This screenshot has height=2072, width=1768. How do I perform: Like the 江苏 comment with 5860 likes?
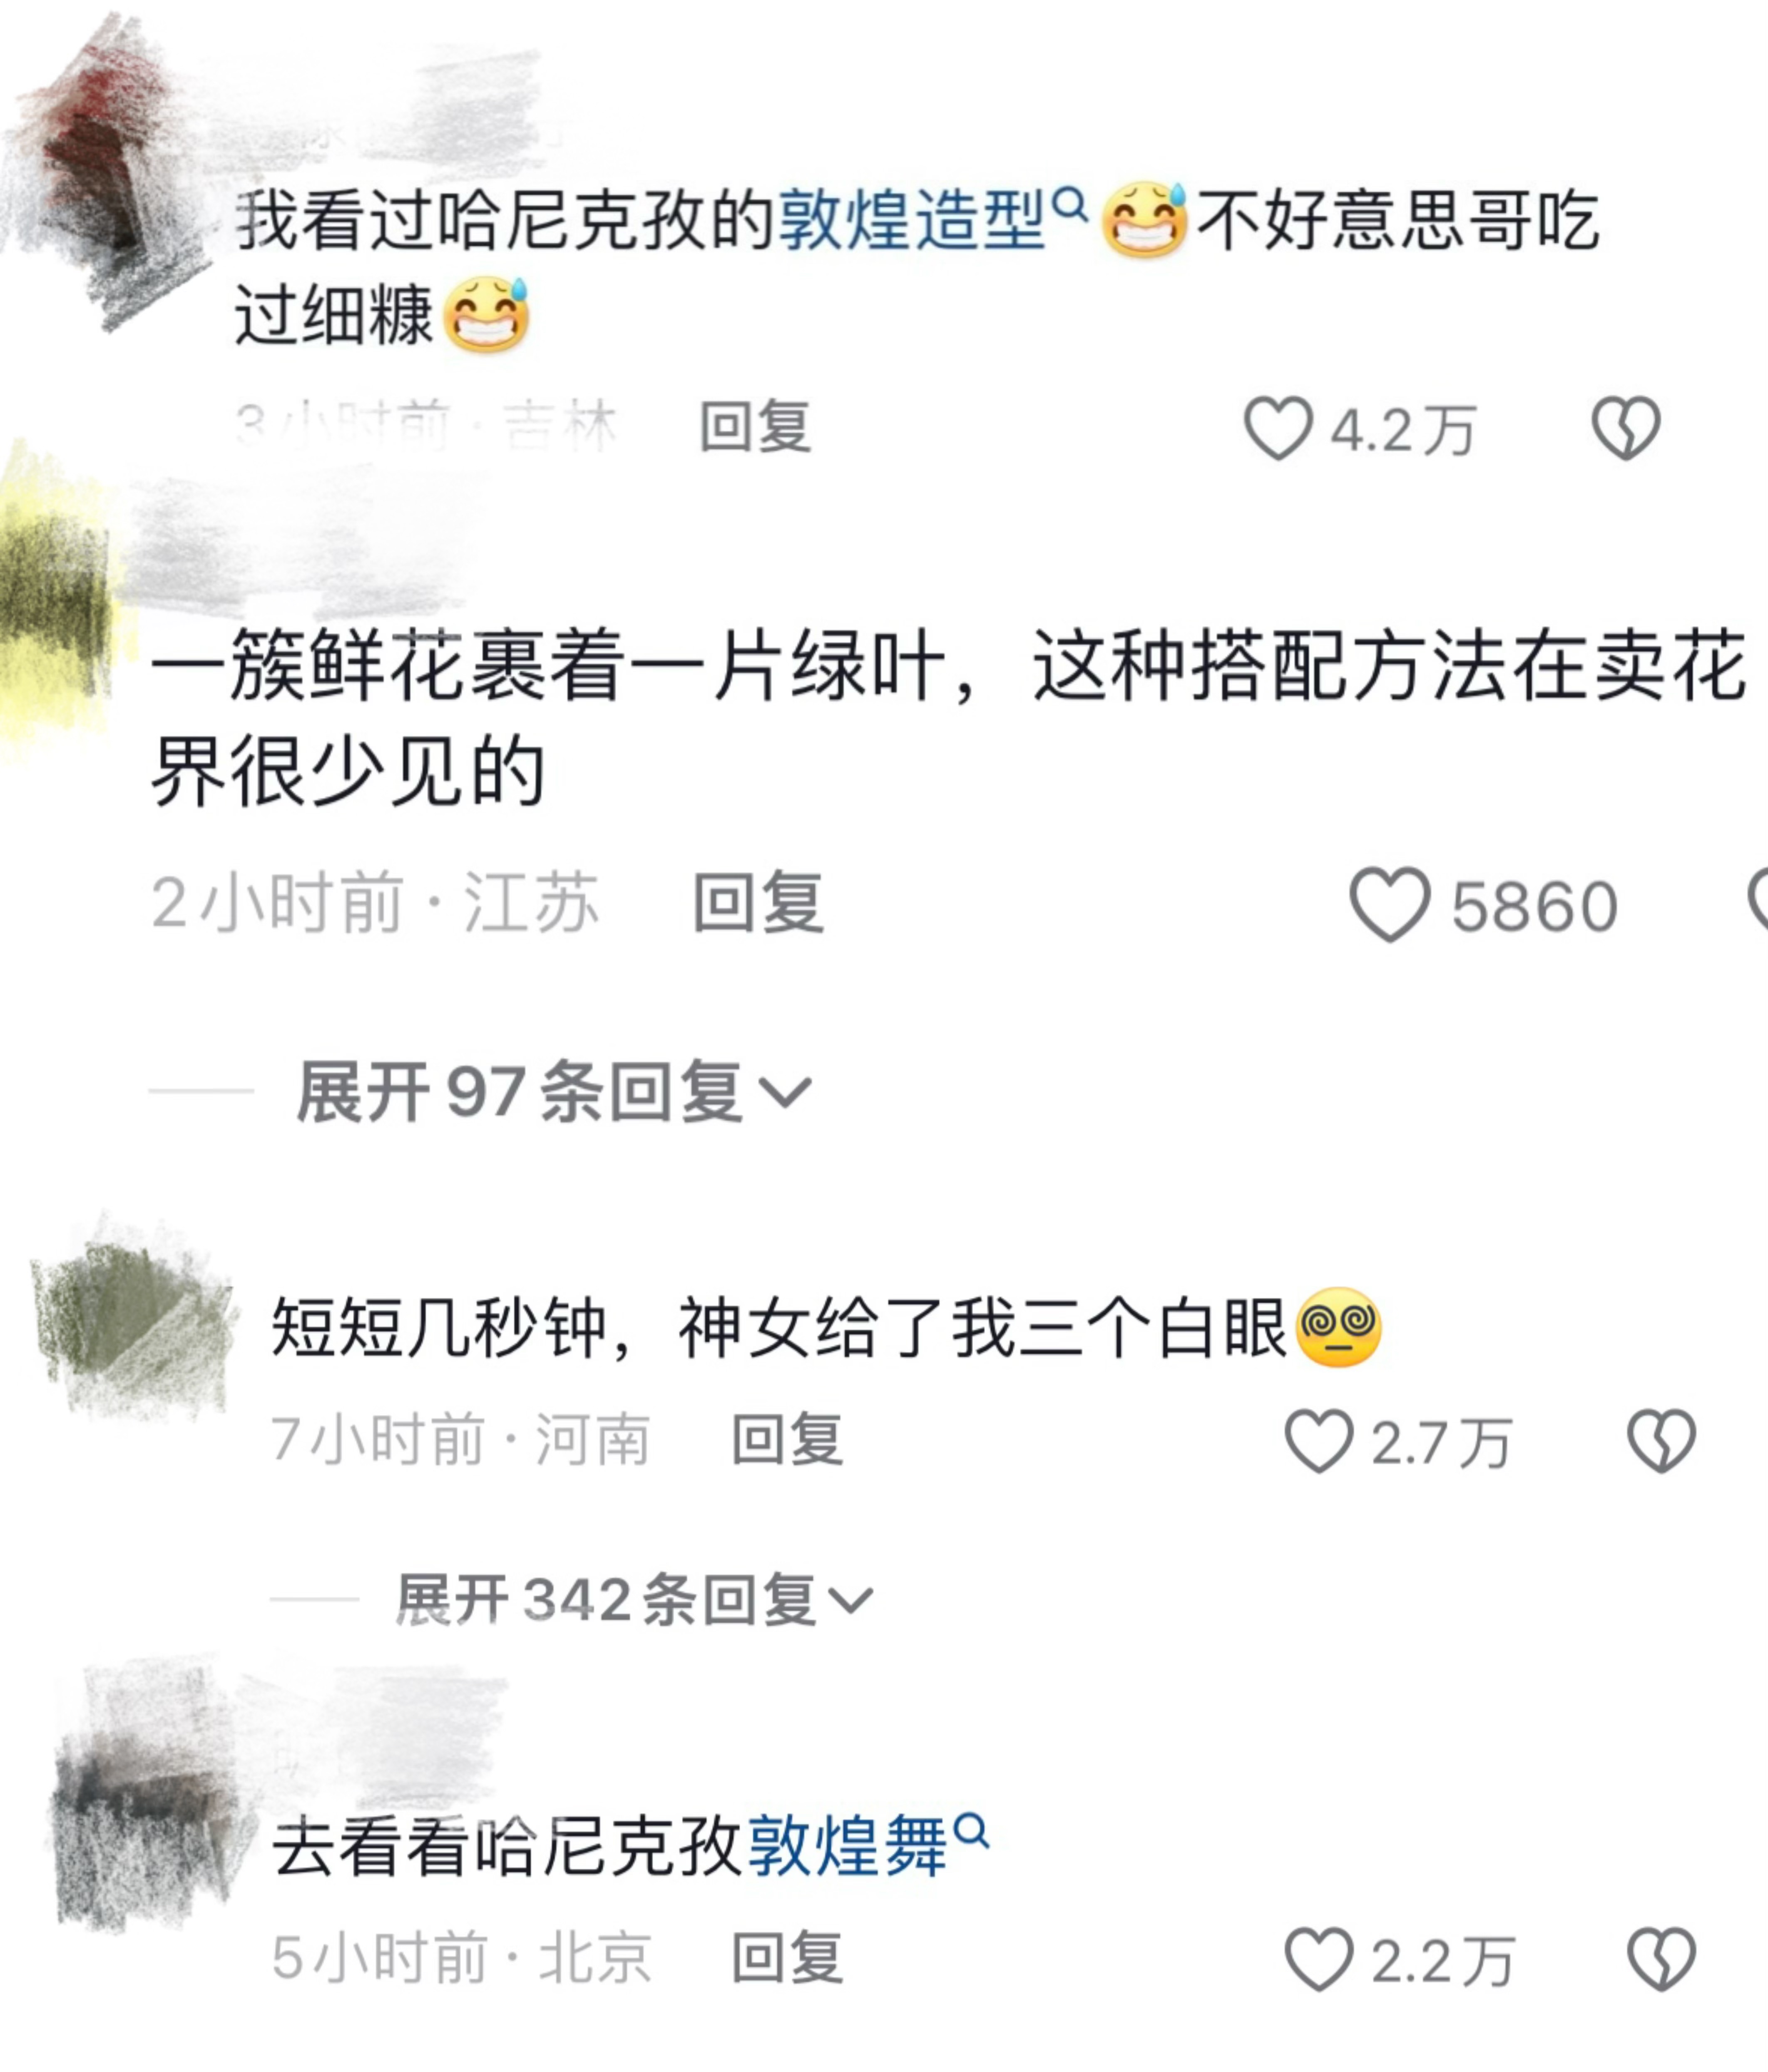(x=1390, y=904)
